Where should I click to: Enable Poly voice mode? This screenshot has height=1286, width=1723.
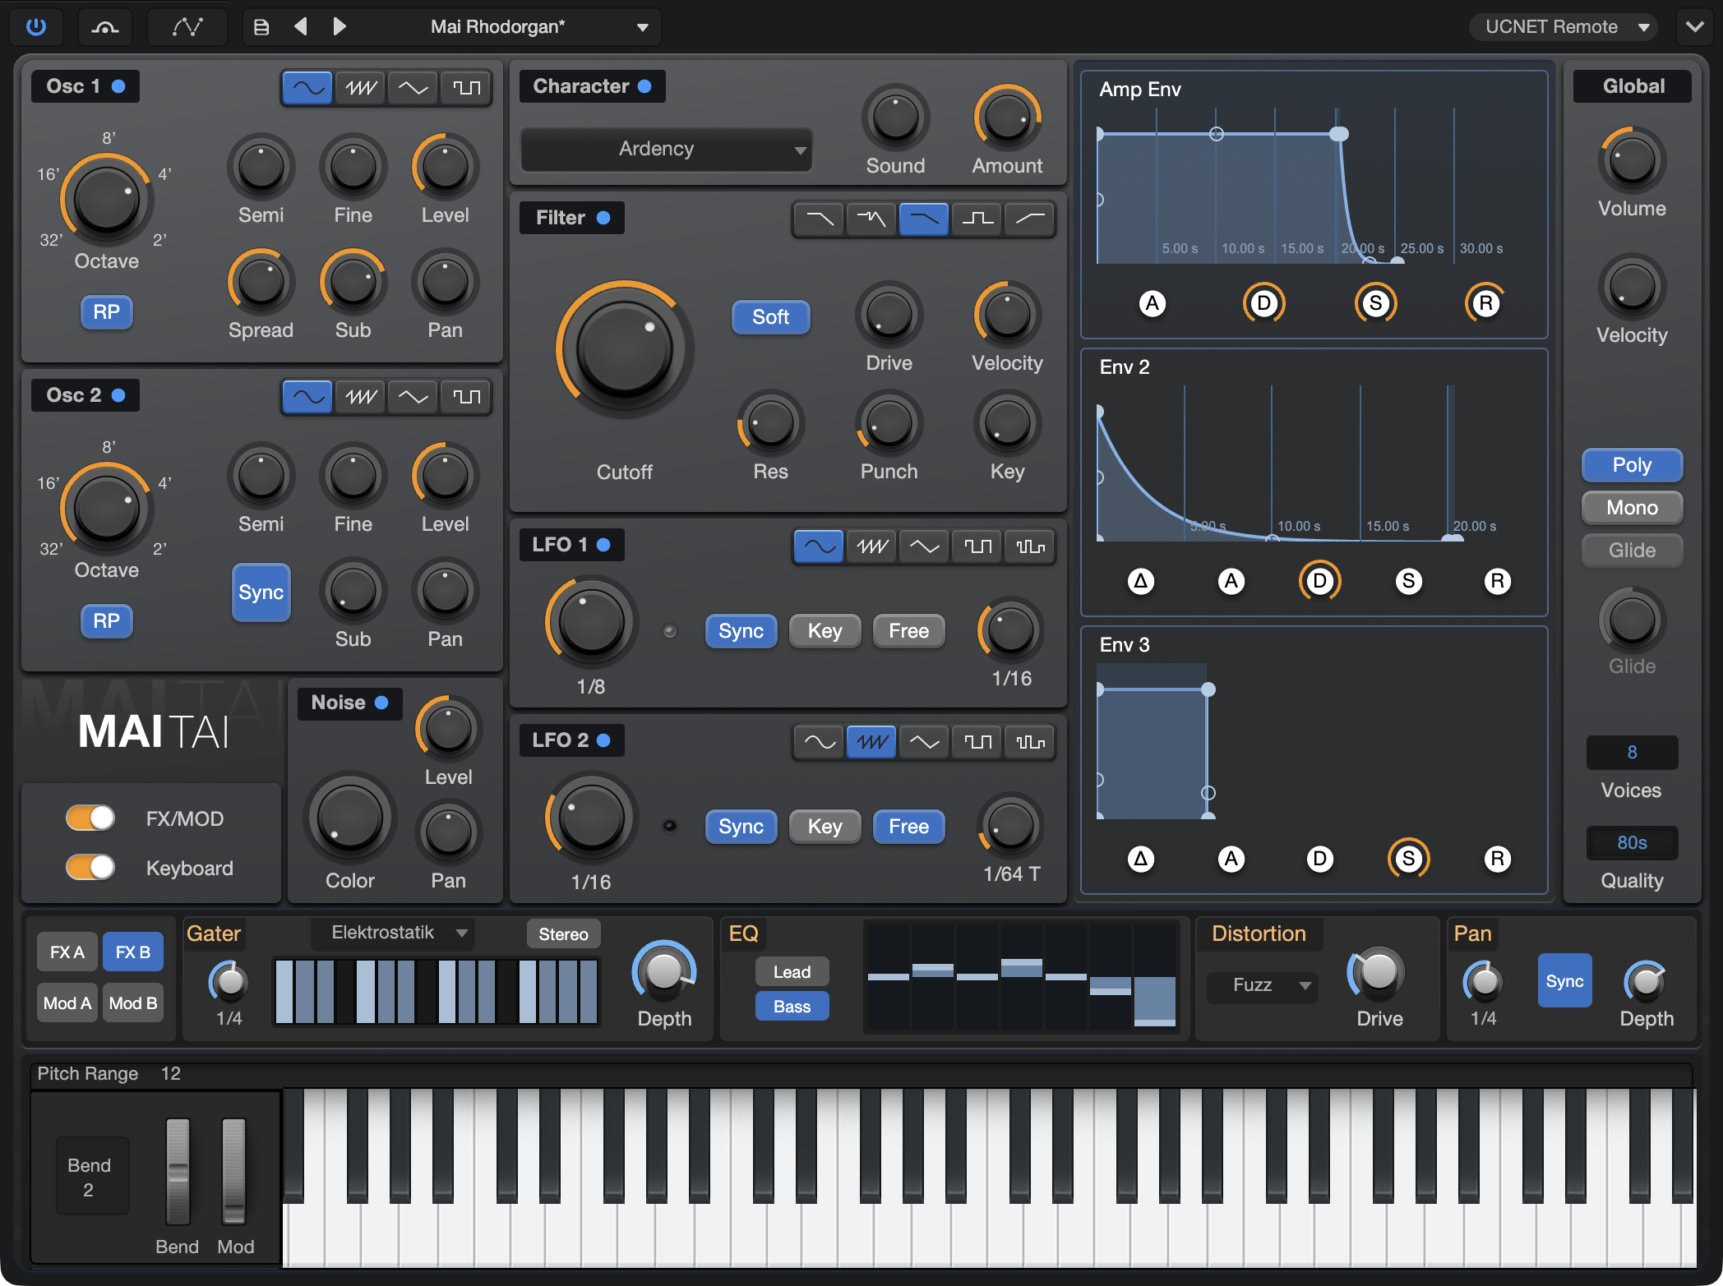point(1632,465)
